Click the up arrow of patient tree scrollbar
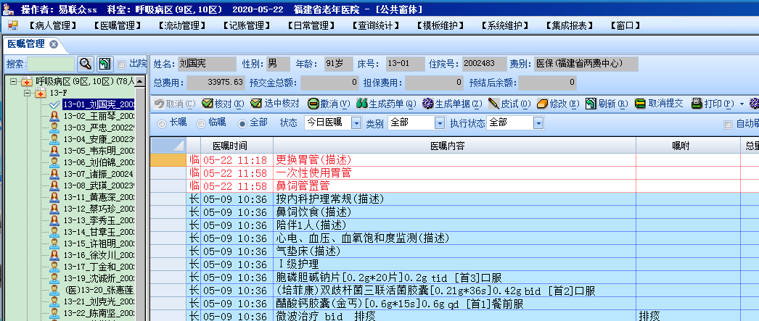The width and height of the screenshot is (759, 321). tap(140, 80)
